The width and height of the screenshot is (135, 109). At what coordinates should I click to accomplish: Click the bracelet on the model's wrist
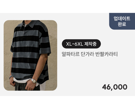pos(11,77)
